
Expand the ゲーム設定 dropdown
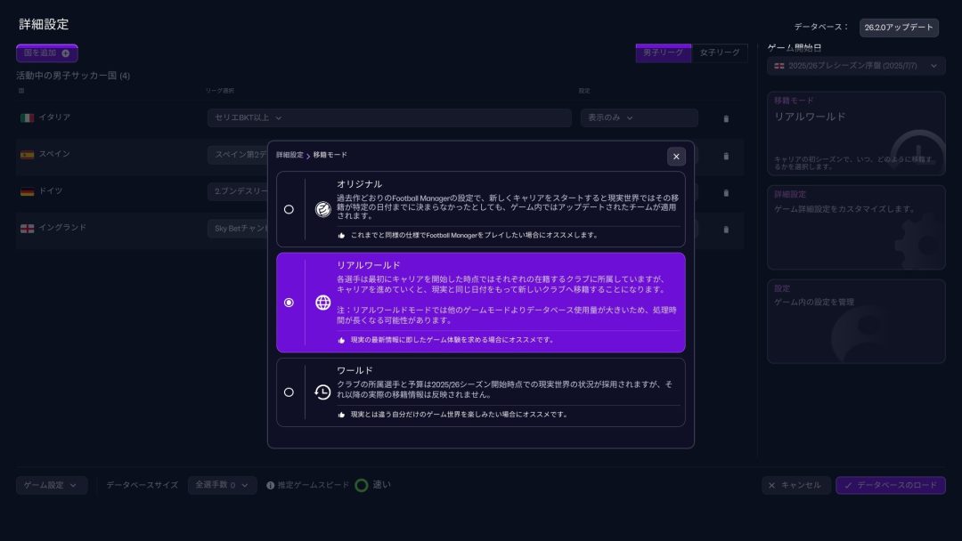[x=52, y=485]
